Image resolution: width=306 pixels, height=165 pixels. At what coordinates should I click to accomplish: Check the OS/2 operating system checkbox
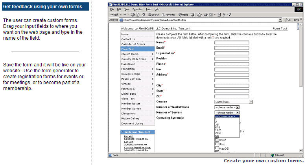coord(216,139)
